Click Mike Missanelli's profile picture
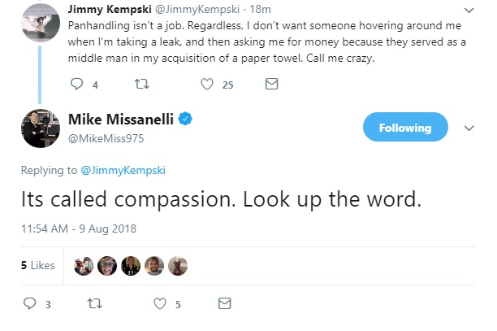This screenshot has height=331, width=497. [x=37, y=128]
